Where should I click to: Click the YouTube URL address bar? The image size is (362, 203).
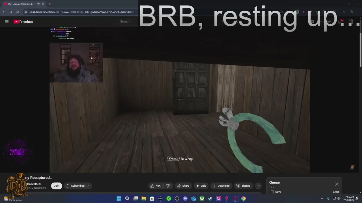click(x=82, y=12)
